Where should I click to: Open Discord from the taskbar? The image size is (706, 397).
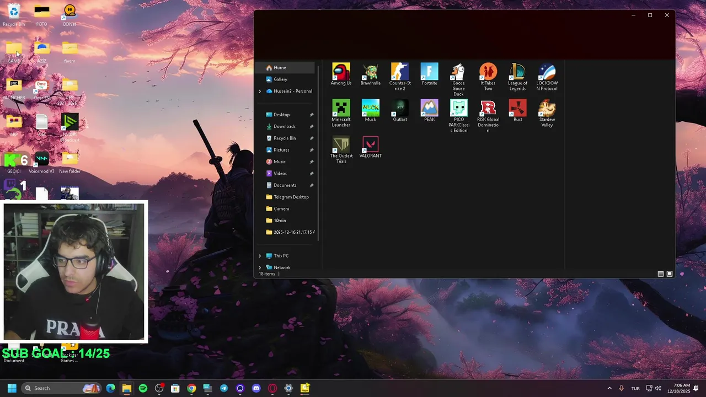point(256,388)
